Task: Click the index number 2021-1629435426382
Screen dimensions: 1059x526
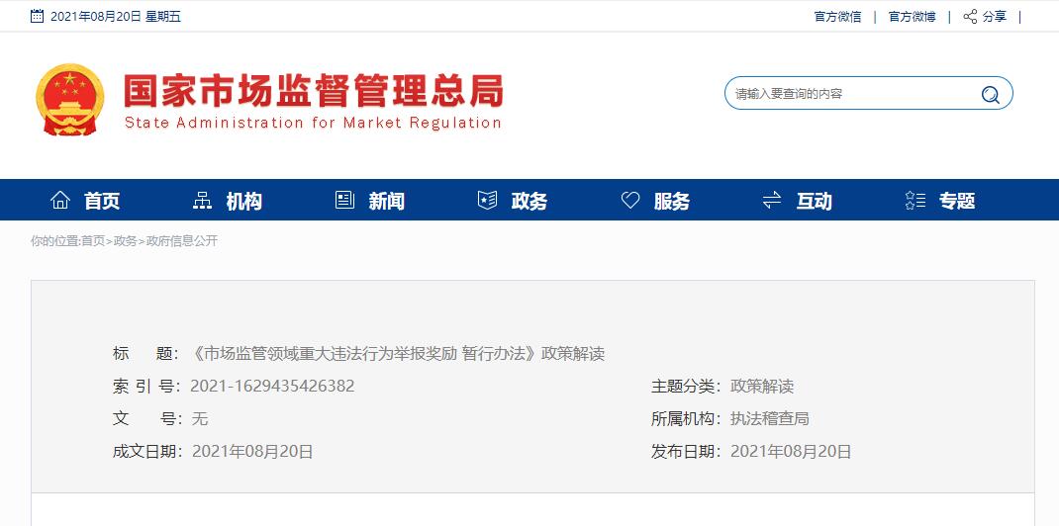Action: pos(272,386)
